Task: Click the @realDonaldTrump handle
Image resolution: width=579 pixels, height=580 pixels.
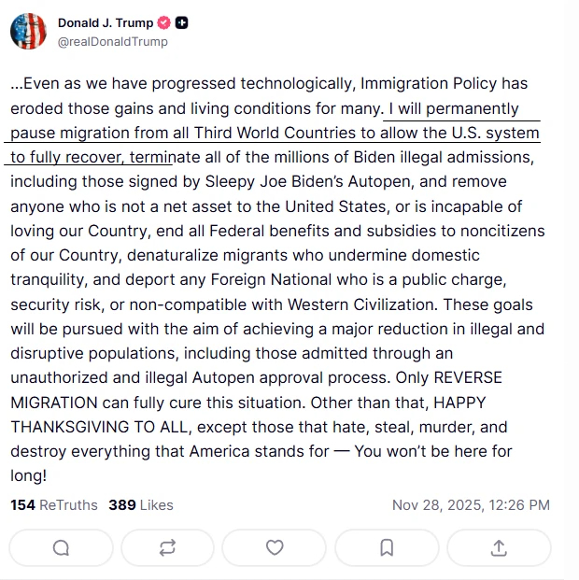Action: 113,41
